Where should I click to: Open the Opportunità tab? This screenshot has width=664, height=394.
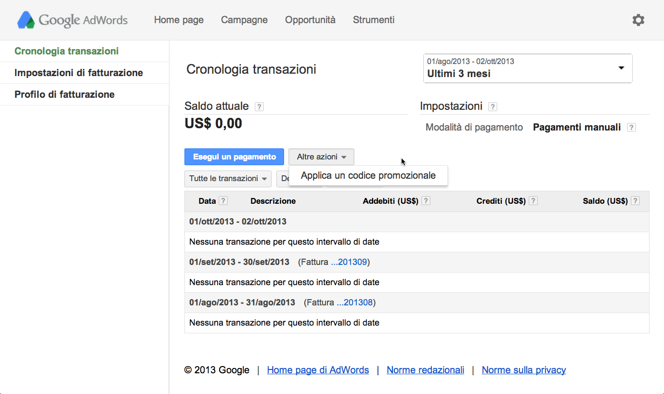310,20
